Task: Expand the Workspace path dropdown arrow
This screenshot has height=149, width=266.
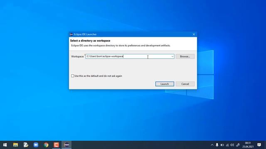Action: click(x=172, y=56)
